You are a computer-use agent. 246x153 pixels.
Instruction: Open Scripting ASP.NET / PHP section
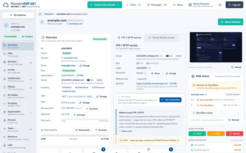(18, 104)
